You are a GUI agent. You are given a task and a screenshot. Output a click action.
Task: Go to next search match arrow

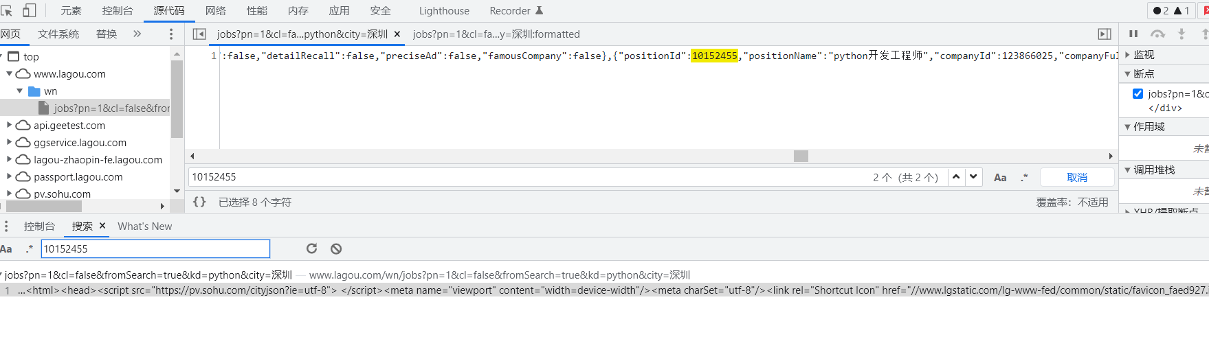point(973,177)
